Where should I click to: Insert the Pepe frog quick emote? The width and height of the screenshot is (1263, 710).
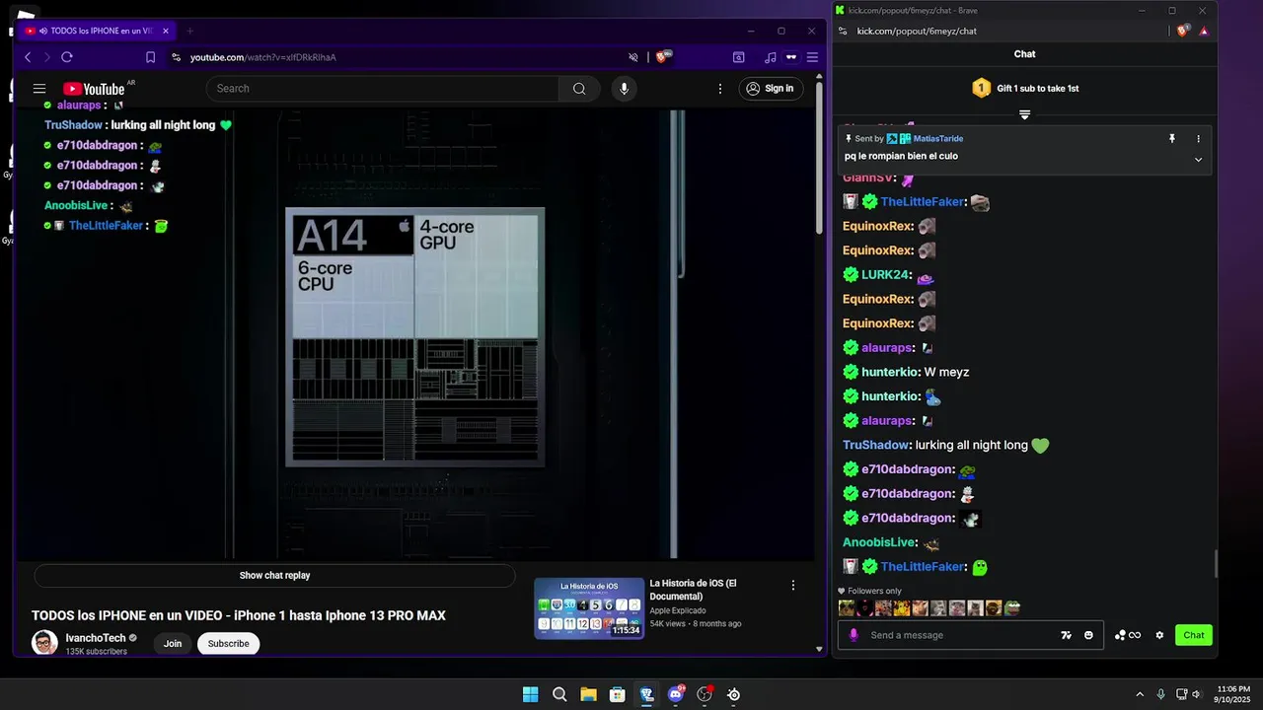click(1012, 608)
